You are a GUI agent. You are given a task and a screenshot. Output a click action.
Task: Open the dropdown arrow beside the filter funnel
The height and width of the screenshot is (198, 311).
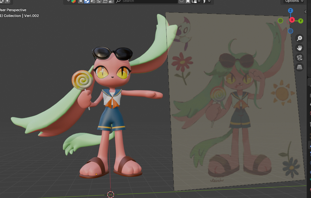pos(209,1)
